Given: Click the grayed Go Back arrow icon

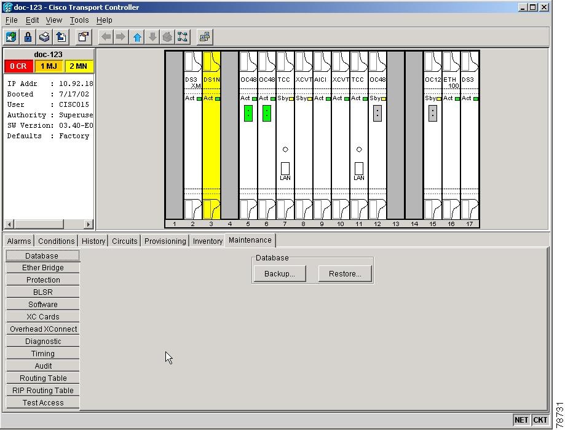Looking at the screenshot, I should click(x=106, y=37).
